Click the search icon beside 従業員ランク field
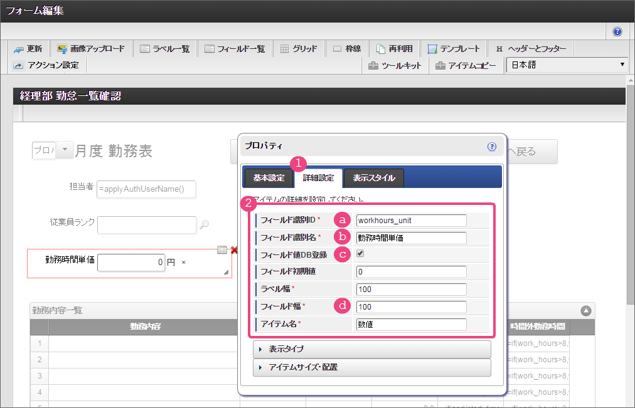 click(x=204, y=225)
